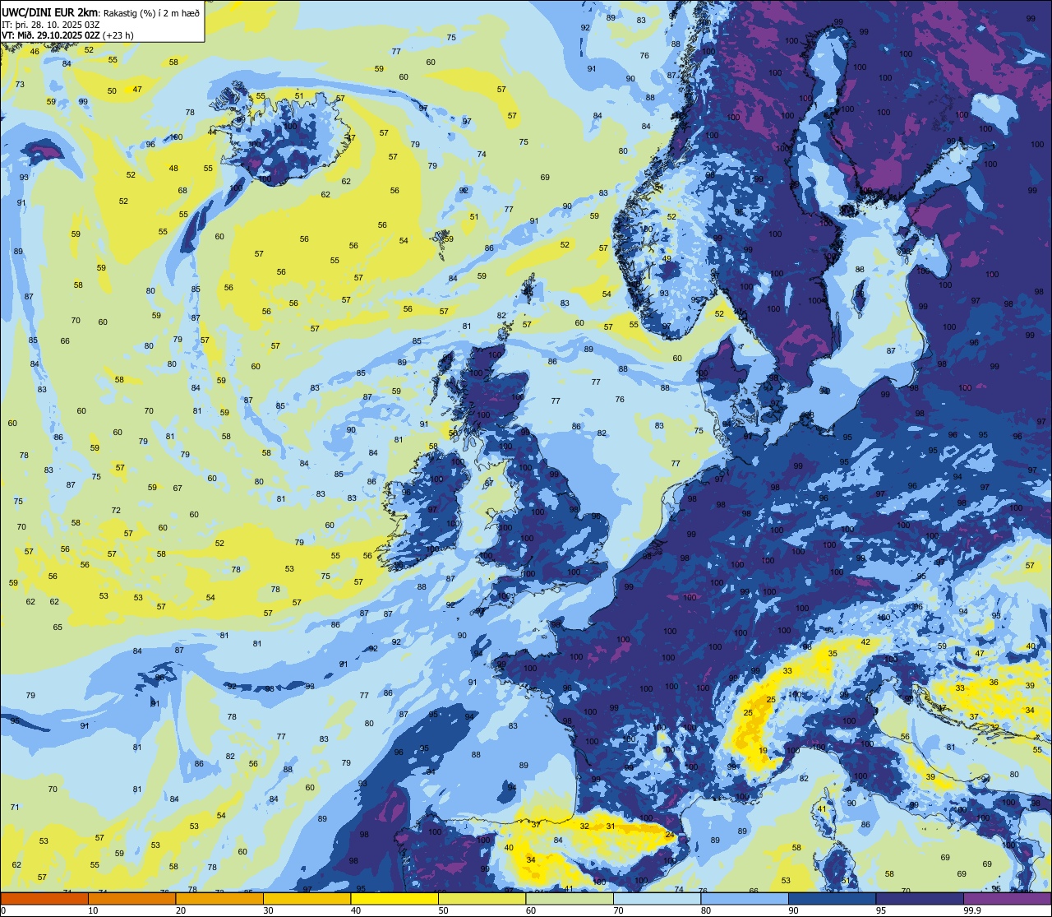Click the legend tick label '50'

pyautogui.click(x=443, y=910)
